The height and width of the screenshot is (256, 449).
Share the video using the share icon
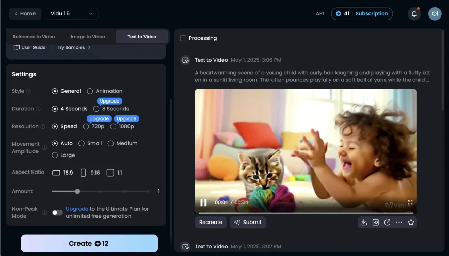387,222
